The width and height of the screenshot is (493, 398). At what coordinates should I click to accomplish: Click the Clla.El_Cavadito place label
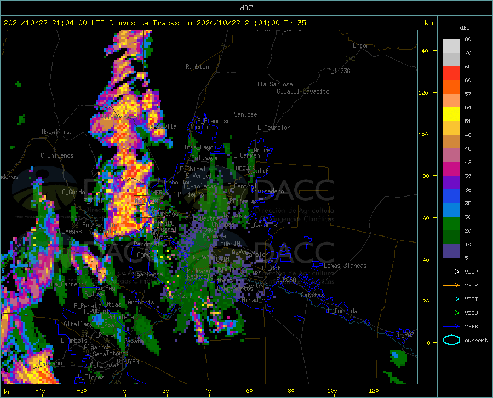[303, 91]
